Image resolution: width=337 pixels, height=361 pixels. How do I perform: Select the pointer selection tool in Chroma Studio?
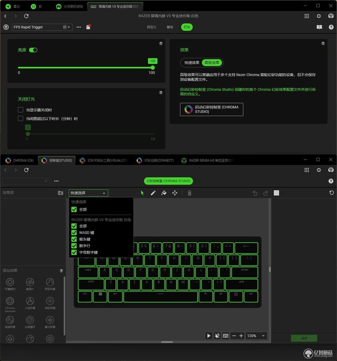142,193
